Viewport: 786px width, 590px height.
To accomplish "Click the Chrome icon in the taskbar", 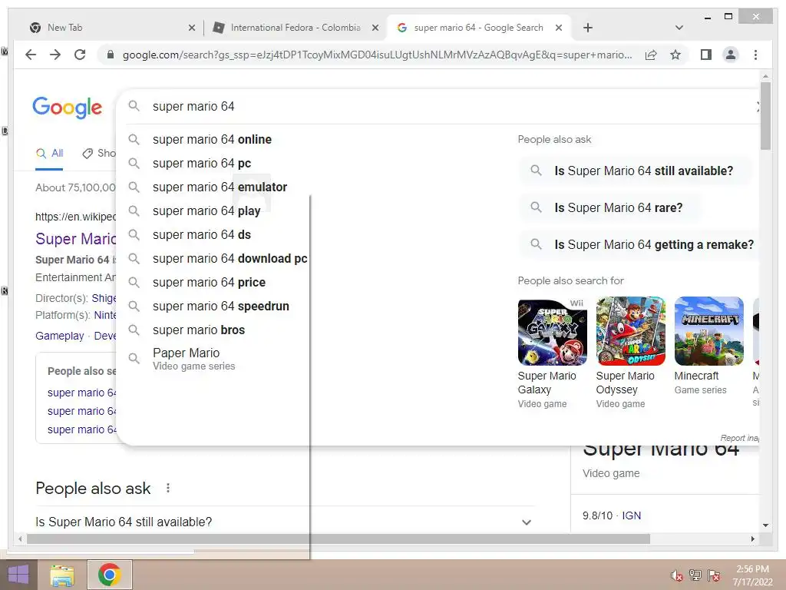I will pos(110,575).
